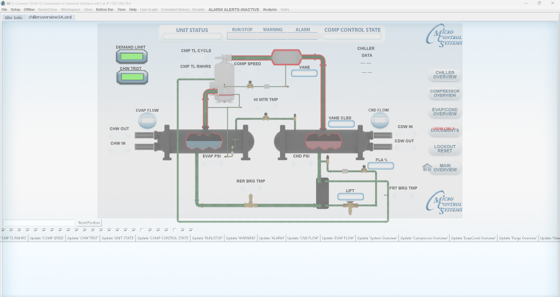The width and height of the screenshot is (560, 297).
Task: Click the DEMAND LIMIT green display
Action: [x=131, y=56]
